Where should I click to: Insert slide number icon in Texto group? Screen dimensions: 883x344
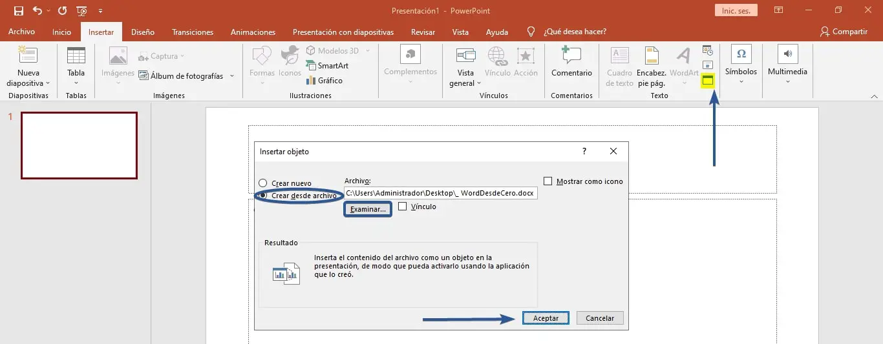(707, 65)
